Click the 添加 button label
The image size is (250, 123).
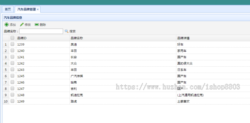pyautogui.click(x=13, y=25)
